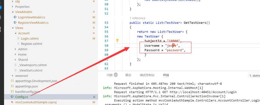Collapse the Views folder
The height and width of the screenshot is (105, 260).
tap(13, 28)
